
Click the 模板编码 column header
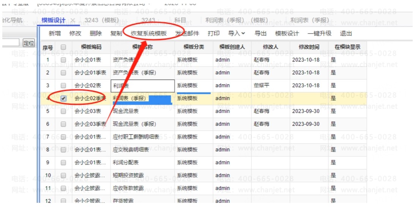pyautogui.click(x=91, y=47)
